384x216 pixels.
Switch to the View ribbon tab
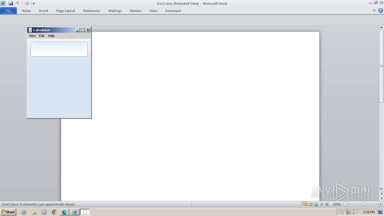(x=153, y=11)
